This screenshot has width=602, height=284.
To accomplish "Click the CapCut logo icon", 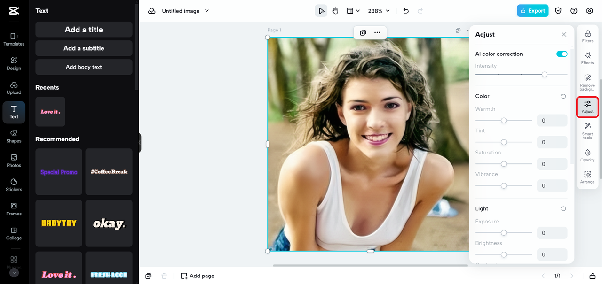I will [14, 11].
